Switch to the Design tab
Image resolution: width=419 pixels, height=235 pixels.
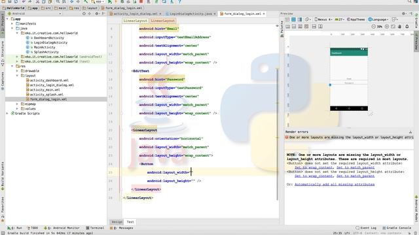coord(117,222)
